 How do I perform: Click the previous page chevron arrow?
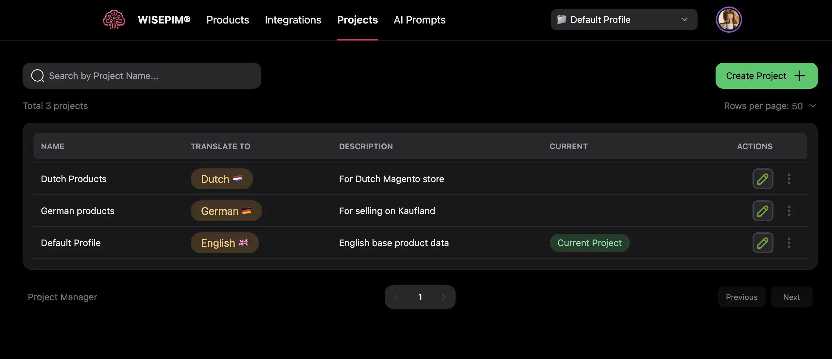tap(397, 297)
